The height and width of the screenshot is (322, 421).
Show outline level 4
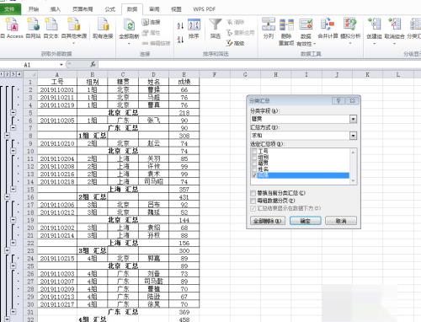[19, 74]
